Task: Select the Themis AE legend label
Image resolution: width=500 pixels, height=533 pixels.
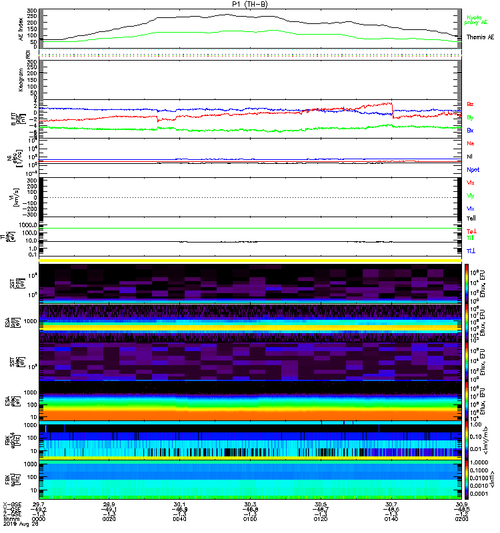Action: coord(480,37)
